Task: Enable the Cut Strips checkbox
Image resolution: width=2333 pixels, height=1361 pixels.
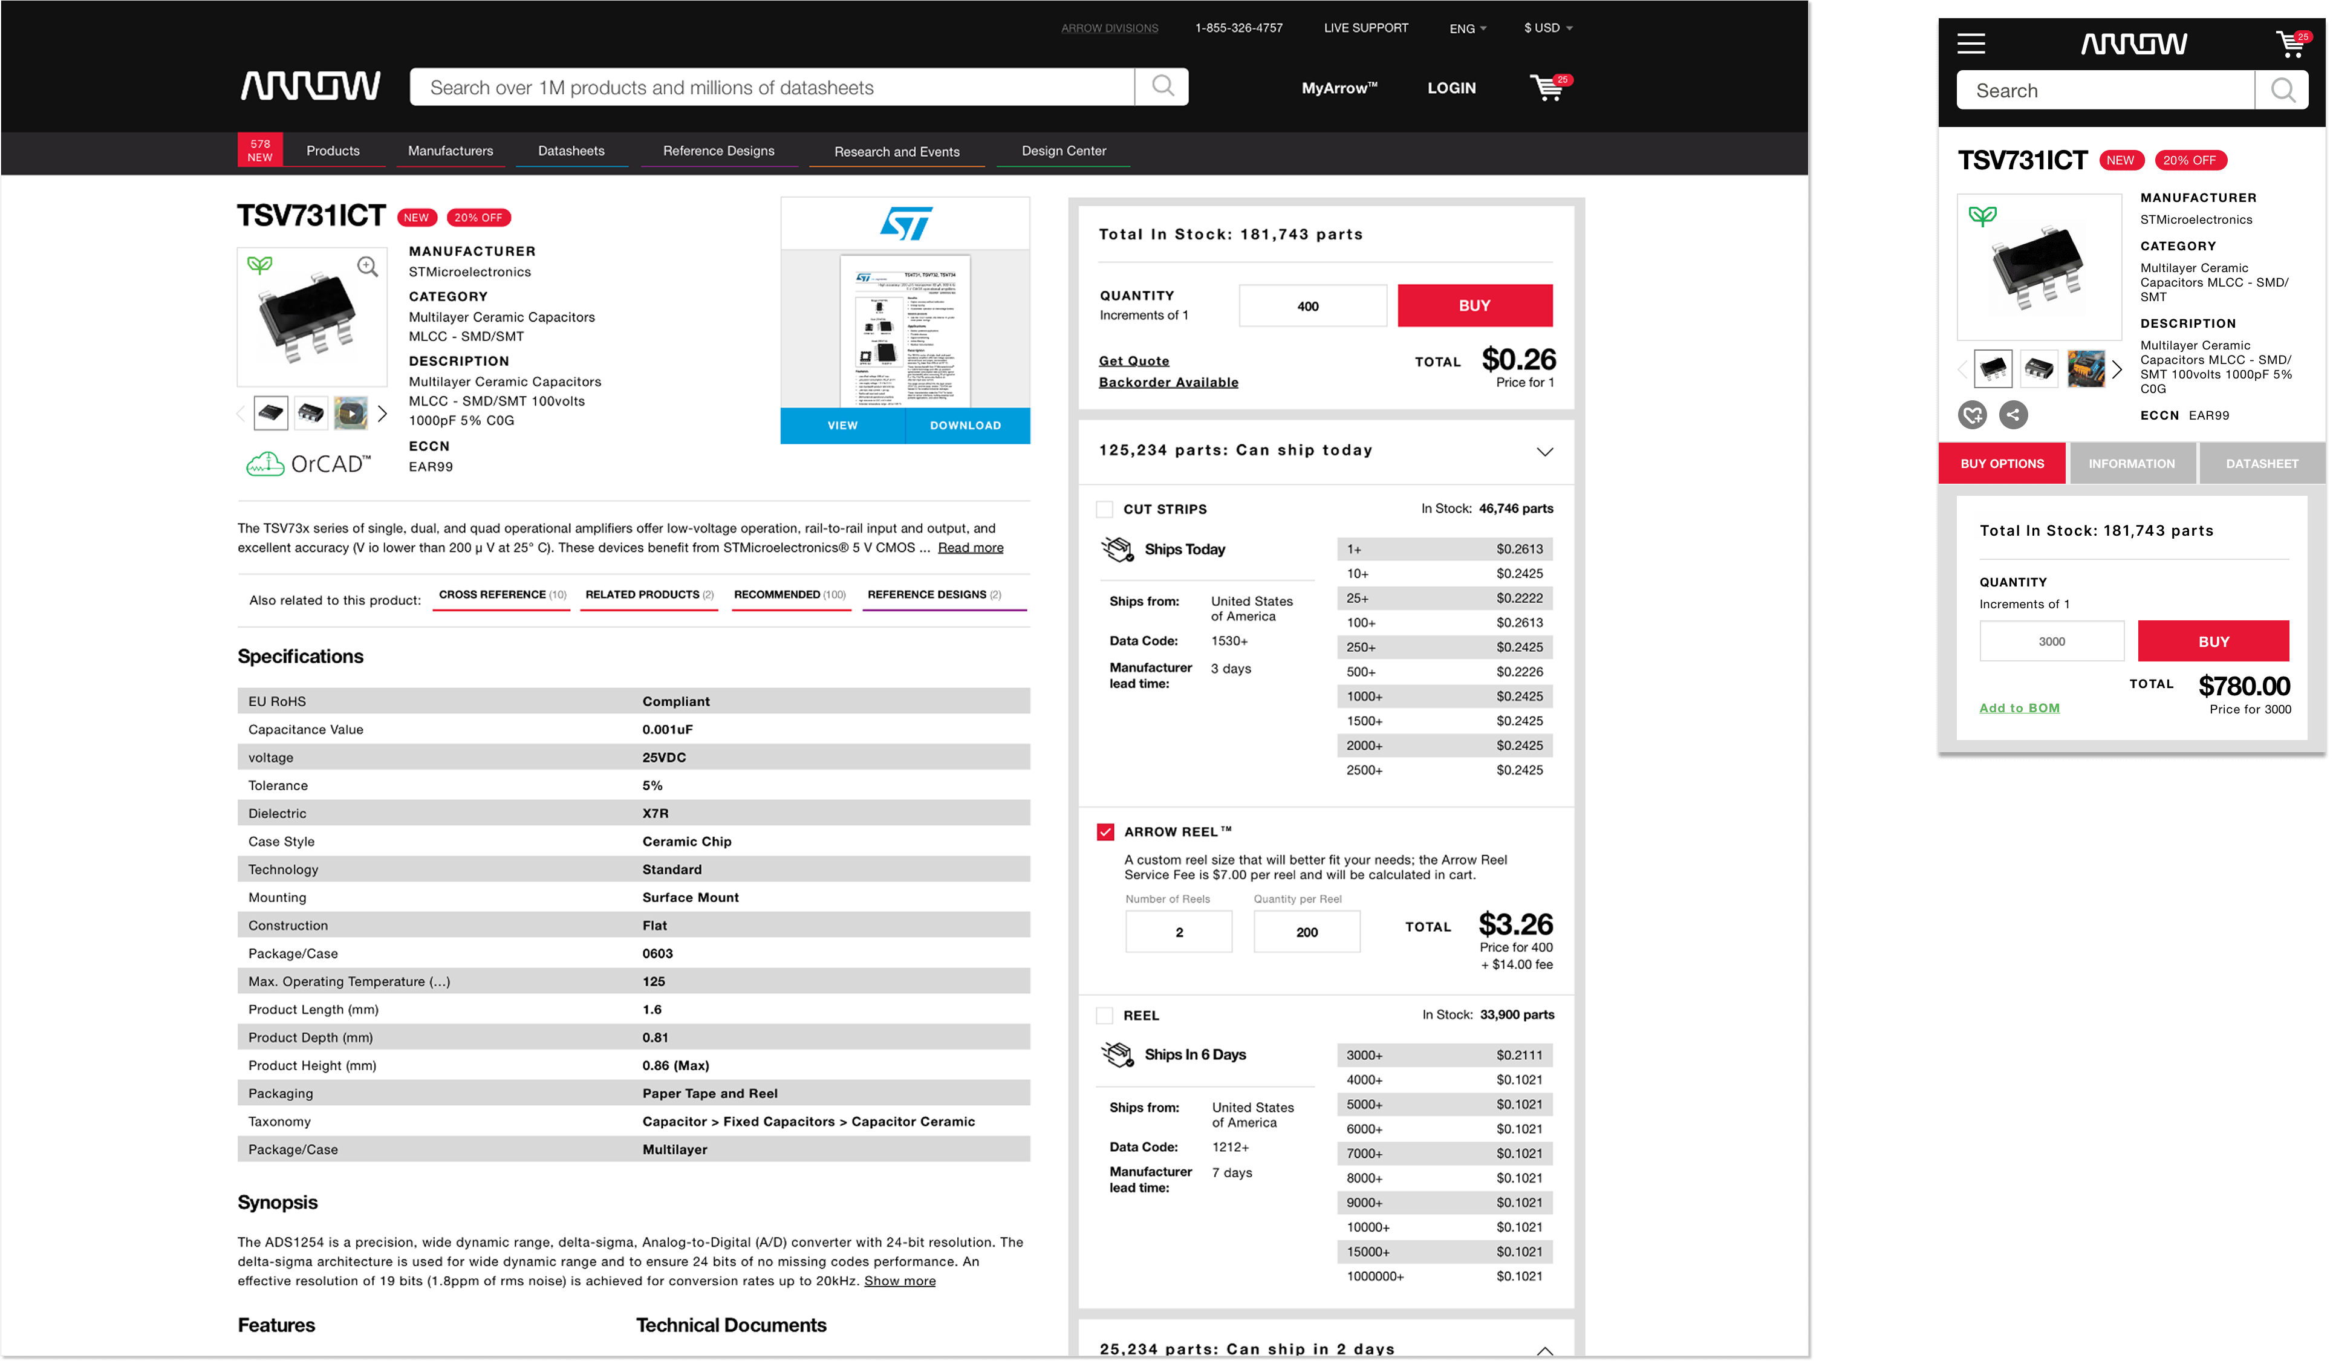Action: click(x=1104, y=509)
